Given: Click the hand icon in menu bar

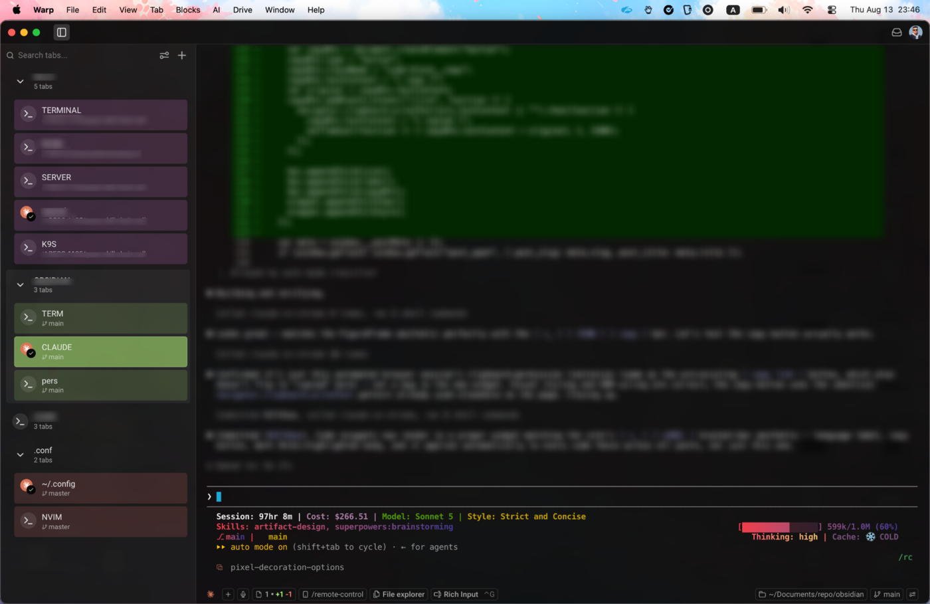Looking at the screenshot, I should click(648, 10).
